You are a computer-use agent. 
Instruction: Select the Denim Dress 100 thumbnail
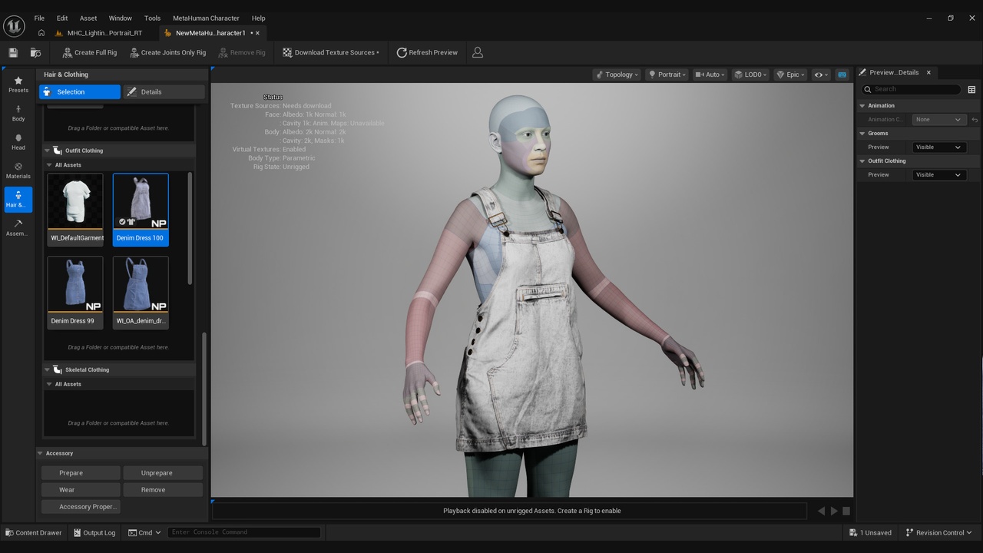click(x=141, y=209)
